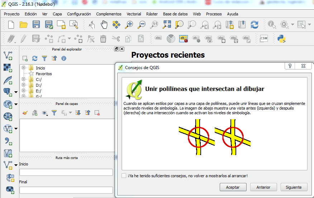The height and width of the screenshot is (198, 314).
Task: Open the WFS layer dropdown arrow
Action: tap(16, 129)
